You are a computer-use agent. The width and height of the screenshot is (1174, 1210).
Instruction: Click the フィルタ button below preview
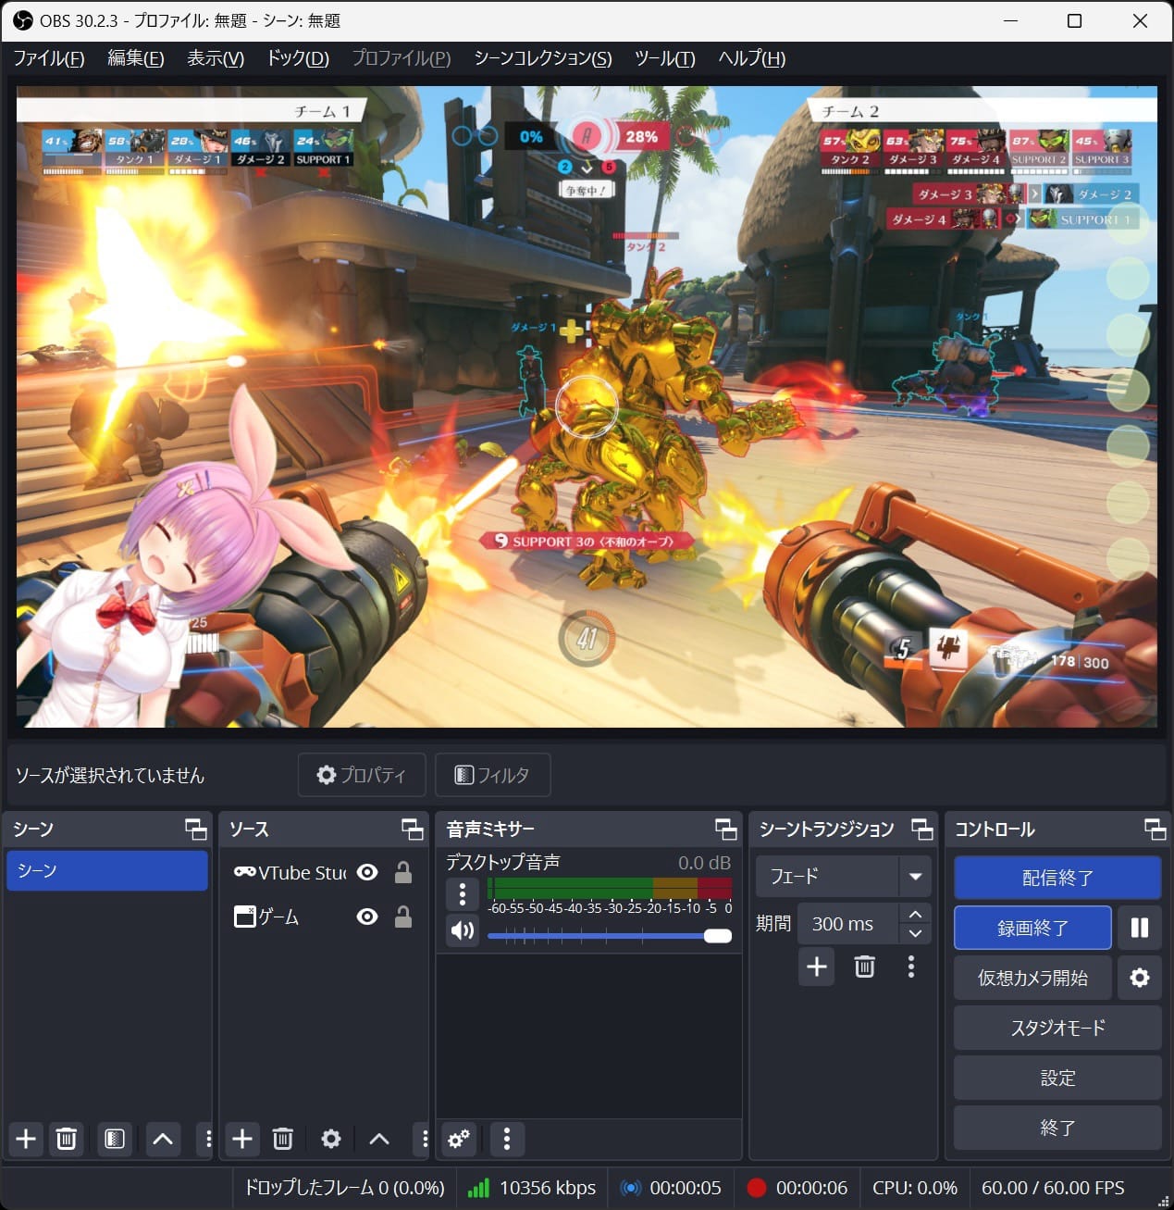(493, 775)
